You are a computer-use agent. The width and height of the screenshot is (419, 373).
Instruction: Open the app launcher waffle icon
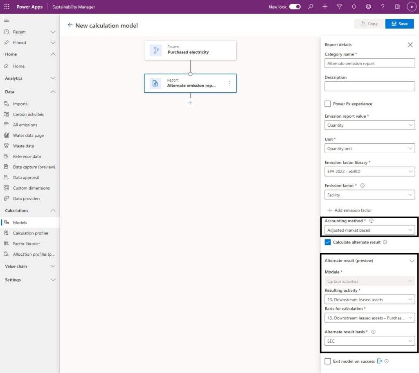[7, 7]
